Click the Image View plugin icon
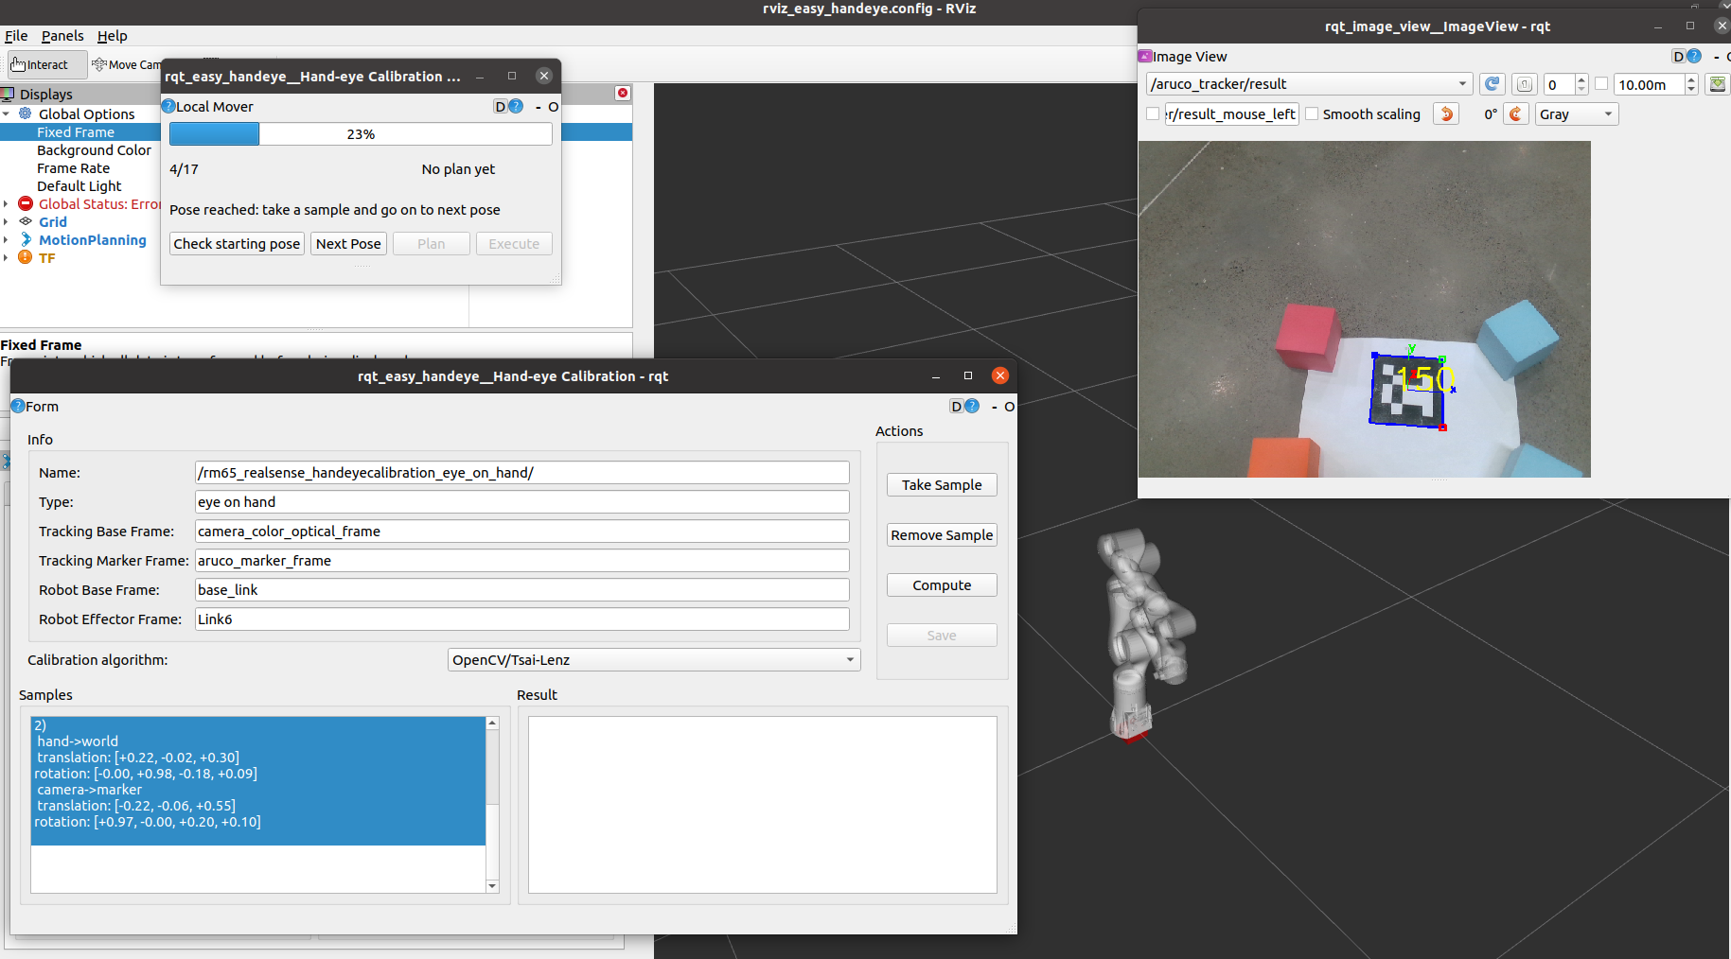The height and width of the screenshot is (959, 1731). (x=1145, y=56)
